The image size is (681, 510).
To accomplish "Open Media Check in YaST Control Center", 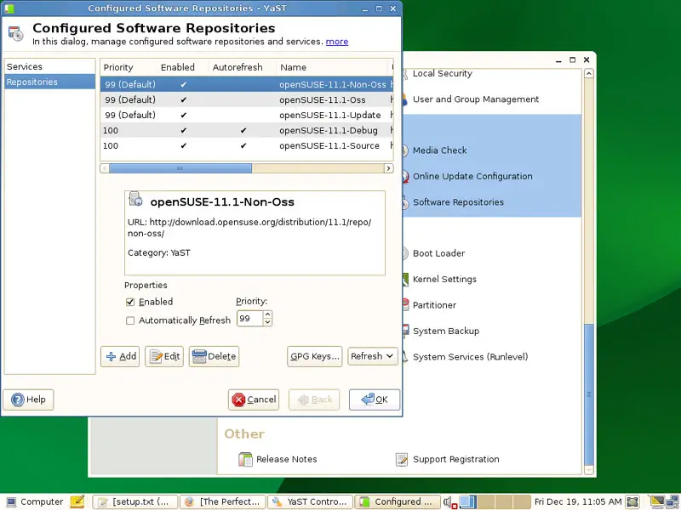I will [x=439, y=150].
